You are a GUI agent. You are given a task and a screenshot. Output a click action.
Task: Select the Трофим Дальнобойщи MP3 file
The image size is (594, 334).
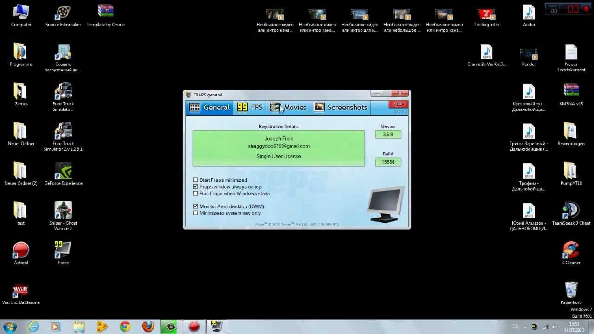[529, 177]
